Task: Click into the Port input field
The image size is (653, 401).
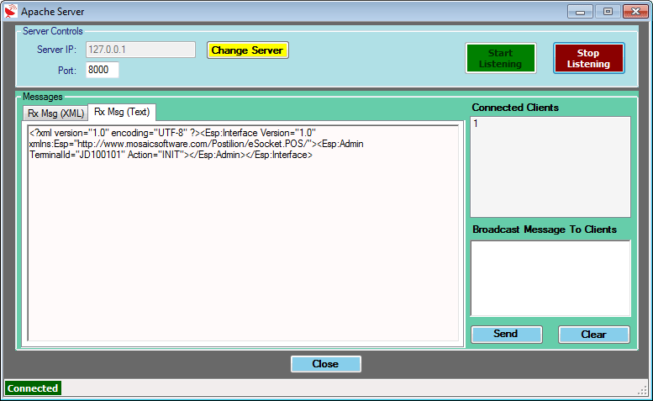Action: pos(103,70)
